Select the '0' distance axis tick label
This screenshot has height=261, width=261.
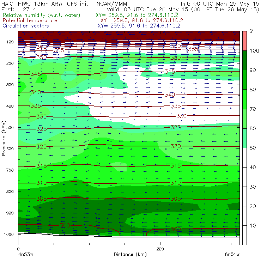(18, 249)
